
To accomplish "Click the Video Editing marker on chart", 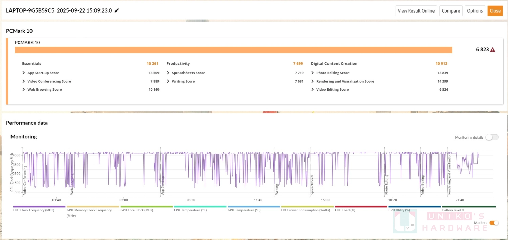I will 423,184.
